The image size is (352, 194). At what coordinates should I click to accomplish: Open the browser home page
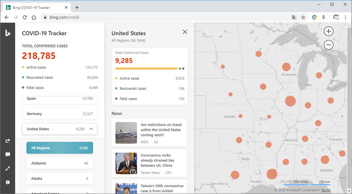(x=34, y=17)
